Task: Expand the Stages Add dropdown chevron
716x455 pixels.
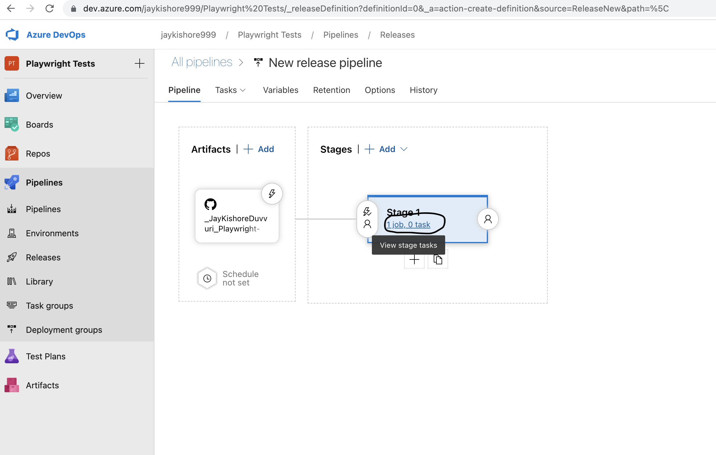Action: (x=404, y=149)
